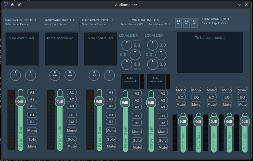Viewport: 253px width, 161px height.
Task: Click AudioMeeter VAIO Faber Gain 0dB handle
Action: (125, 102)
